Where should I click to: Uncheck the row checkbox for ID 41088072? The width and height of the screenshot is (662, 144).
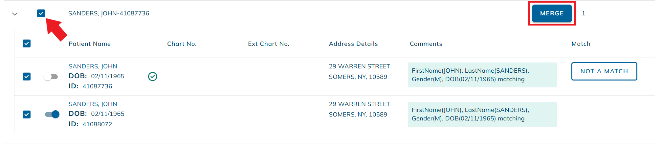coord(27,114)
